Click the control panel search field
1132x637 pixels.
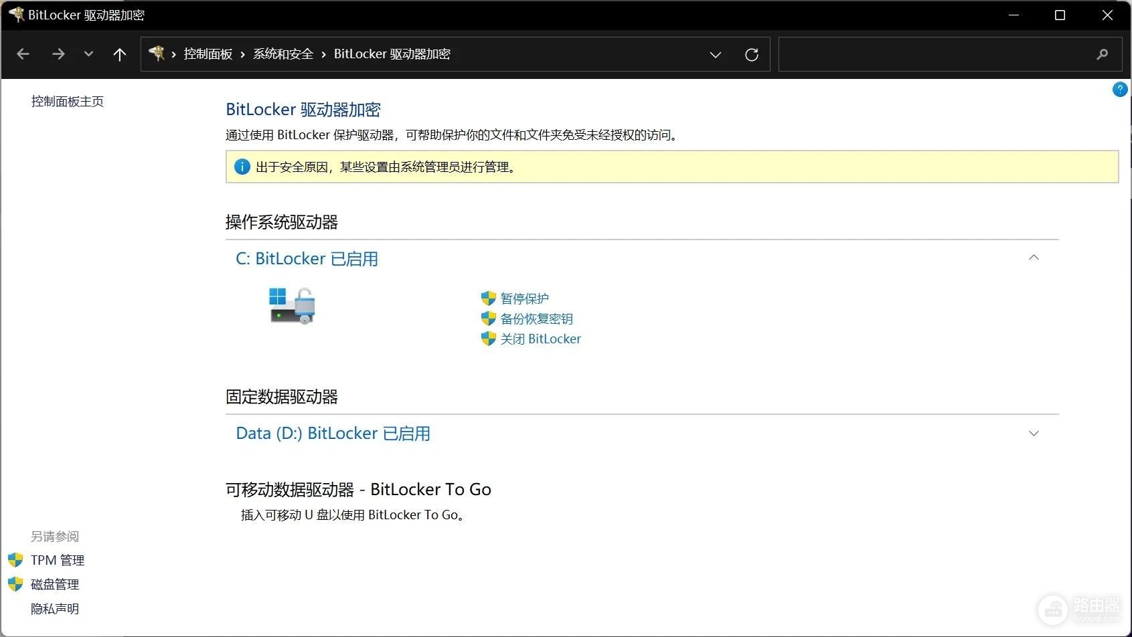tap(937, 54)
